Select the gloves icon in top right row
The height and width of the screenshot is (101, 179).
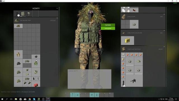[x=123, y=10]
